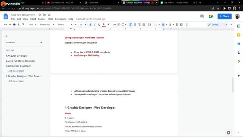Screen dimensions: 243x137
Task: Open the checklist options arrow
Action: click(159, 24)
